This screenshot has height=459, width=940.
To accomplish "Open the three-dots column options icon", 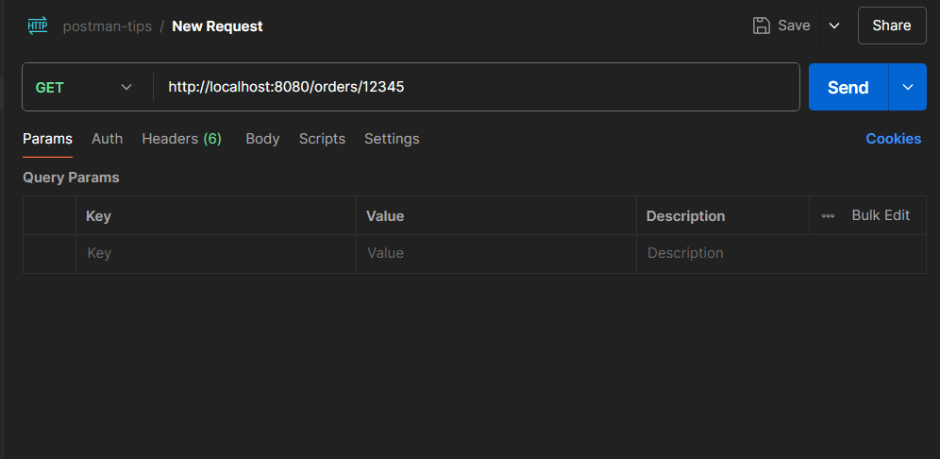I will tap(828, 216).
